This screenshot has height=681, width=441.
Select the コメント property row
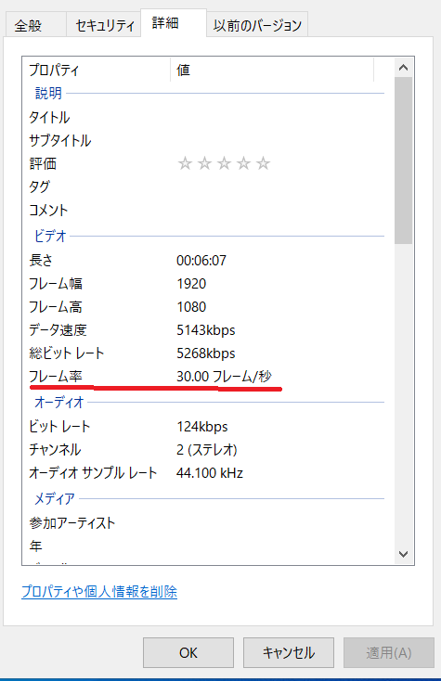coord(203,211)
